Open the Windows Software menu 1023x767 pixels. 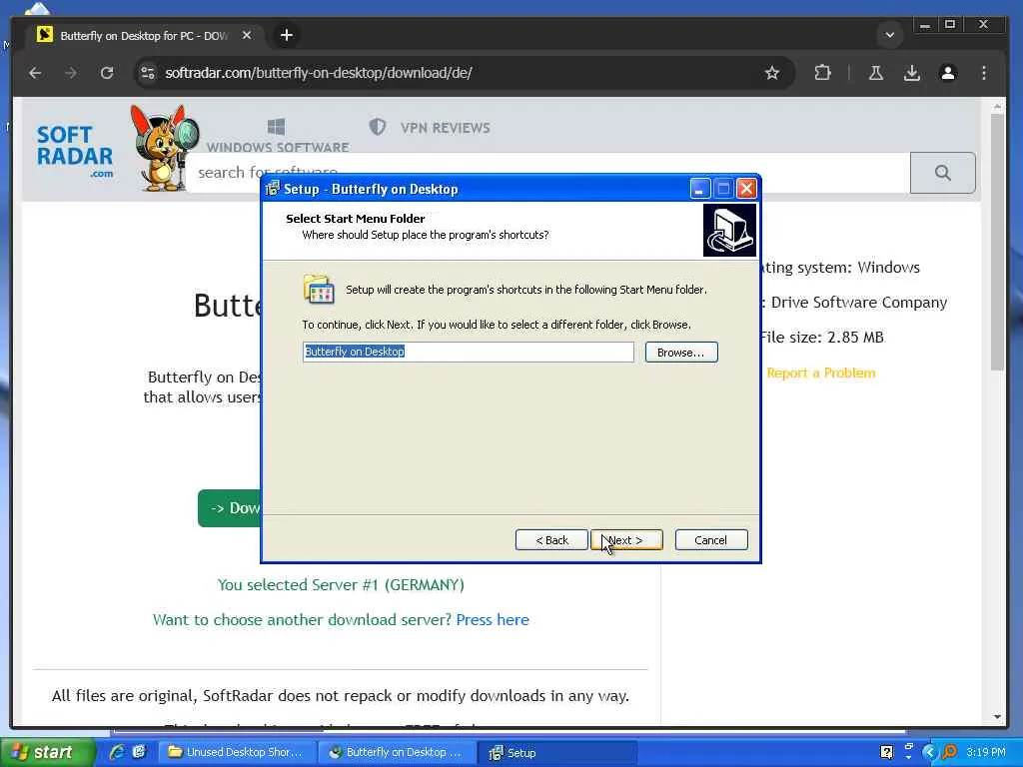coord(278,136)
